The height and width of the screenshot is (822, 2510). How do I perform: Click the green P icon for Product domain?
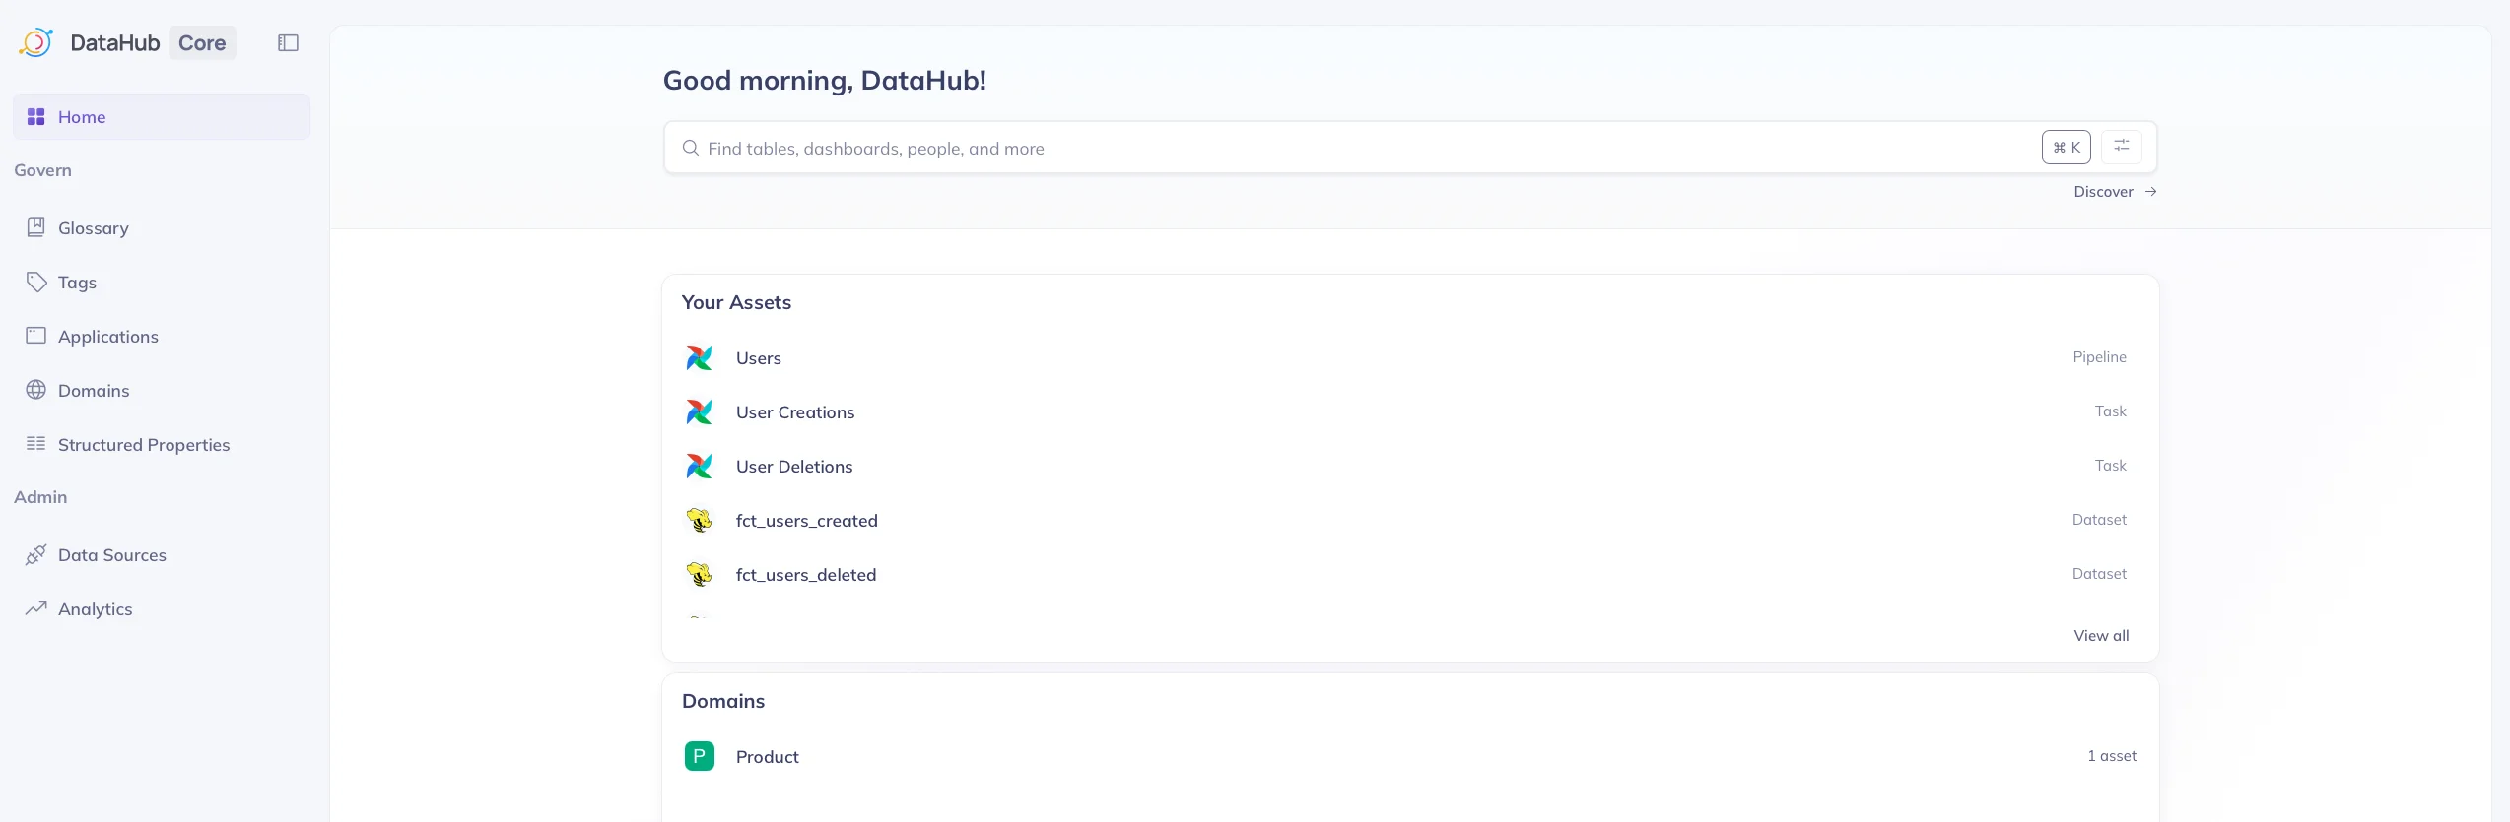[x=700, y=756]
